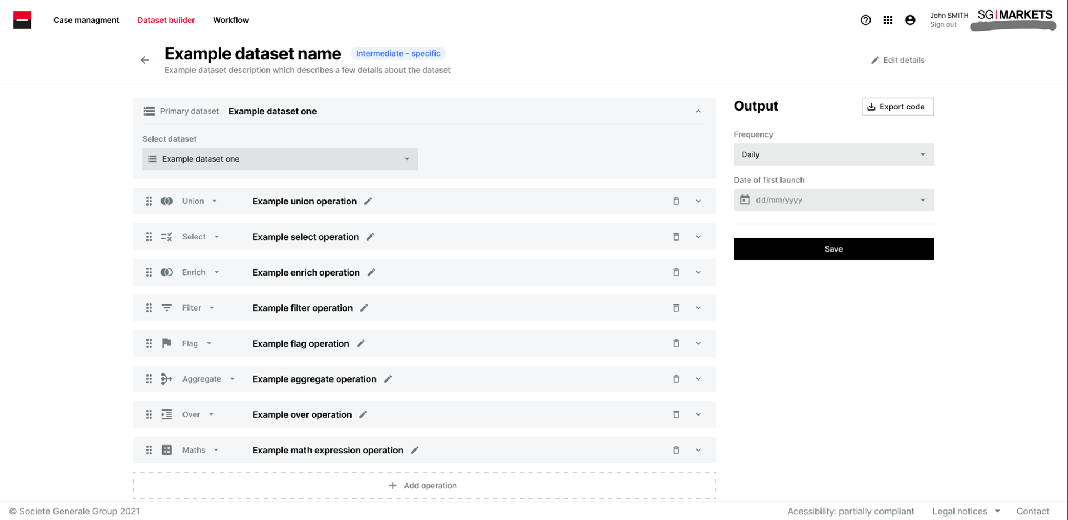The height and width of the screenshot is (520, 1068).
Task: Open the apps grid icon
Action: pyautogui.click(x=888, y=20)
